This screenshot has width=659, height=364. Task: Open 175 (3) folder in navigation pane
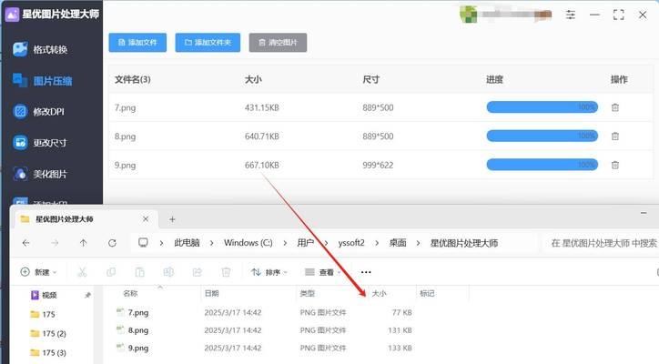click(48, 352)
